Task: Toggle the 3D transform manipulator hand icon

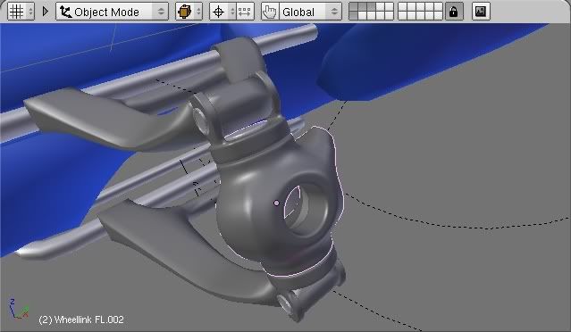Action: click(270, 12)
